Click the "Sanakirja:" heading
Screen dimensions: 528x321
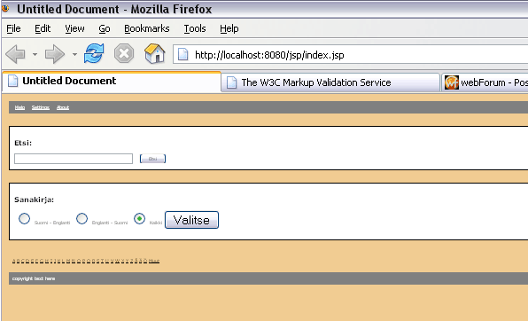(34, 200)
